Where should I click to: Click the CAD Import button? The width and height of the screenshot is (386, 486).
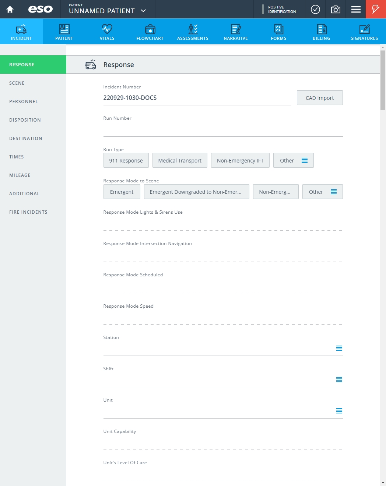[320, 98]
